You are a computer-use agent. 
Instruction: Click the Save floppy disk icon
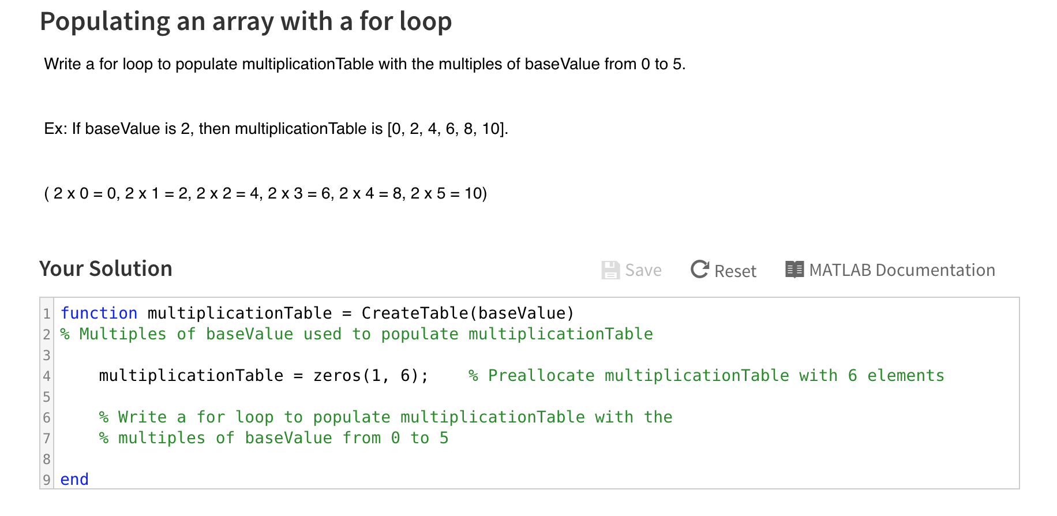(610, 270)
